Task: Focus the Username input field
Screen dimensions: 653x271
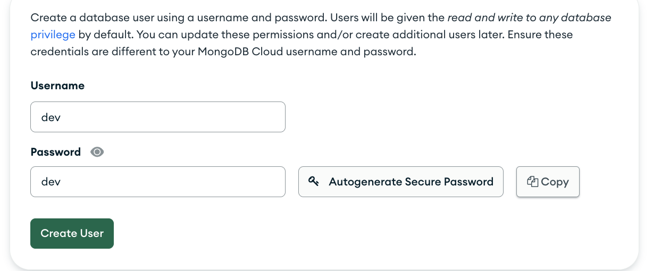Action: coord(158,117)
